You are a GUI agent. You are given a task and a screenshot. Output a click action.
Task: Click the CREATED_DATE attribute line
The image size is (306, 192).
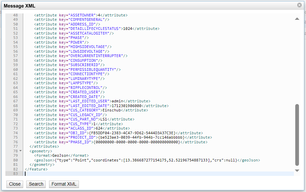click(x=70, y=97)
